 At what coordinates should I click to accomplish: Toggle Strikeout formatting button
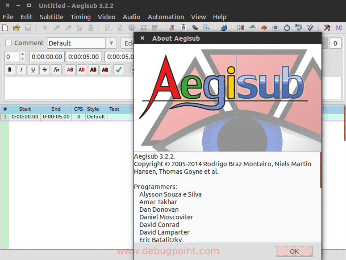(x=45, y=70)
